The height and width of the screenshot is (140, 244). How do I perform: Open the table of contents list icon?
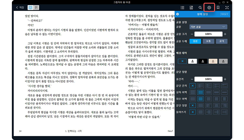tap(182, 7)
